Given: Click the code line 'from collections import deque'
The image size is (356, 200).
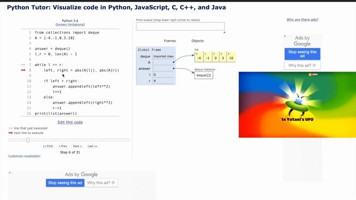Looking at the screenshot, I should (x=67, y=32).
